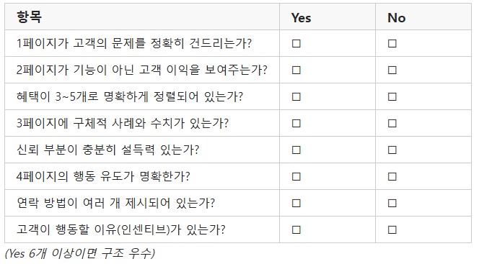479x264 pixels.
Task: Check Yes for 1페이지가 고객의 문제를 정확히 건드리는가
Action: [296, 44]
